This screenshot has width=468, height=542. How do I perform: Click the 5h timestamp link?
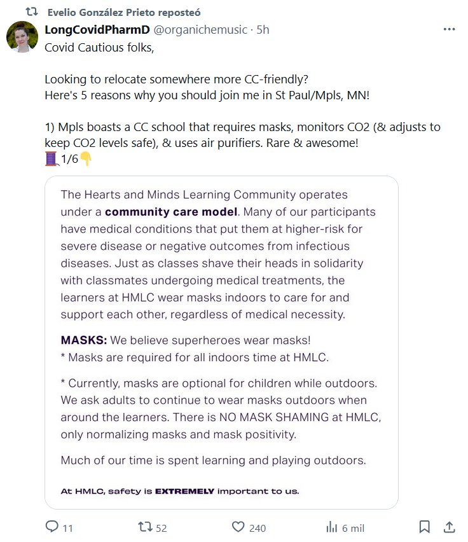point(263,30)
